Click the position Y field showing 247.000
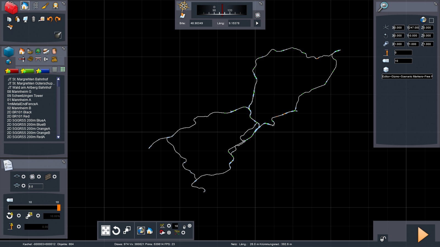 (414, 28)
